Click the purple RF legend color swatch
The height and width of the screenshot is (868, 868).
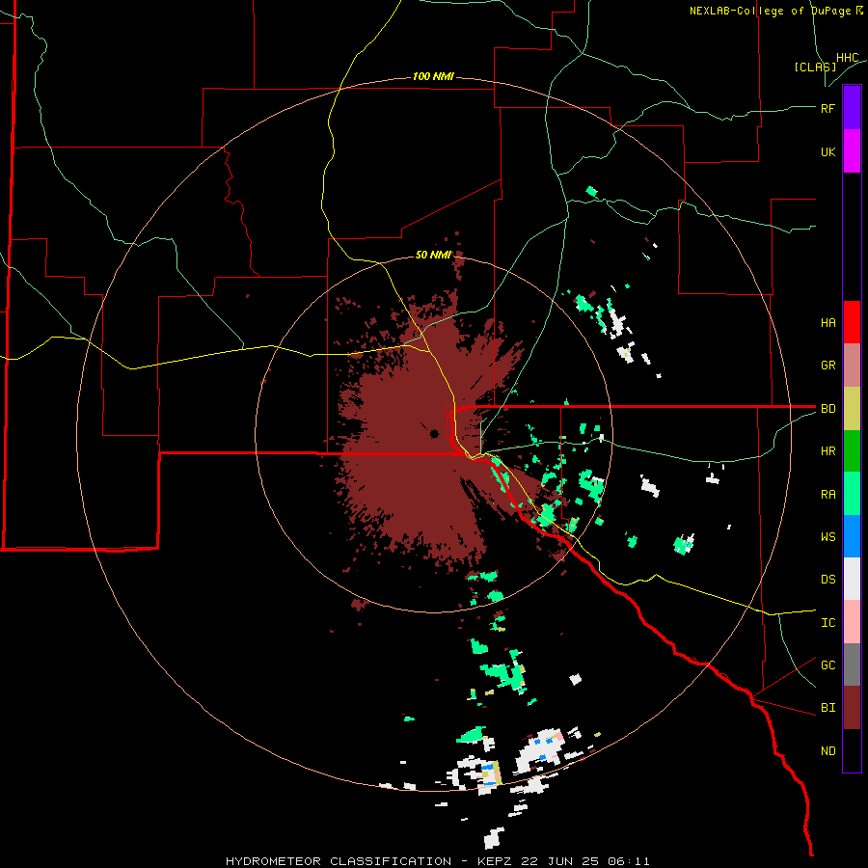[852, 108]
